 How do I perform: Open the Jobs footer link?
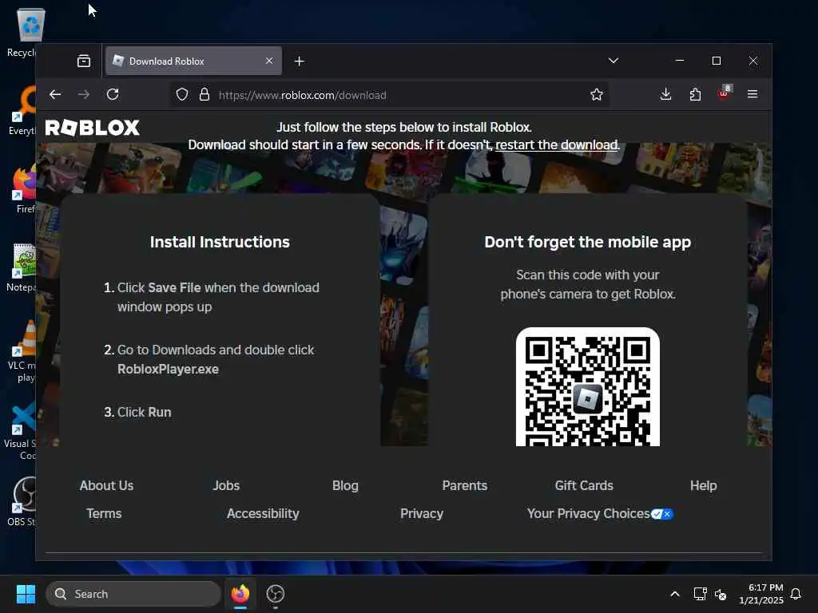pos(226,485)
